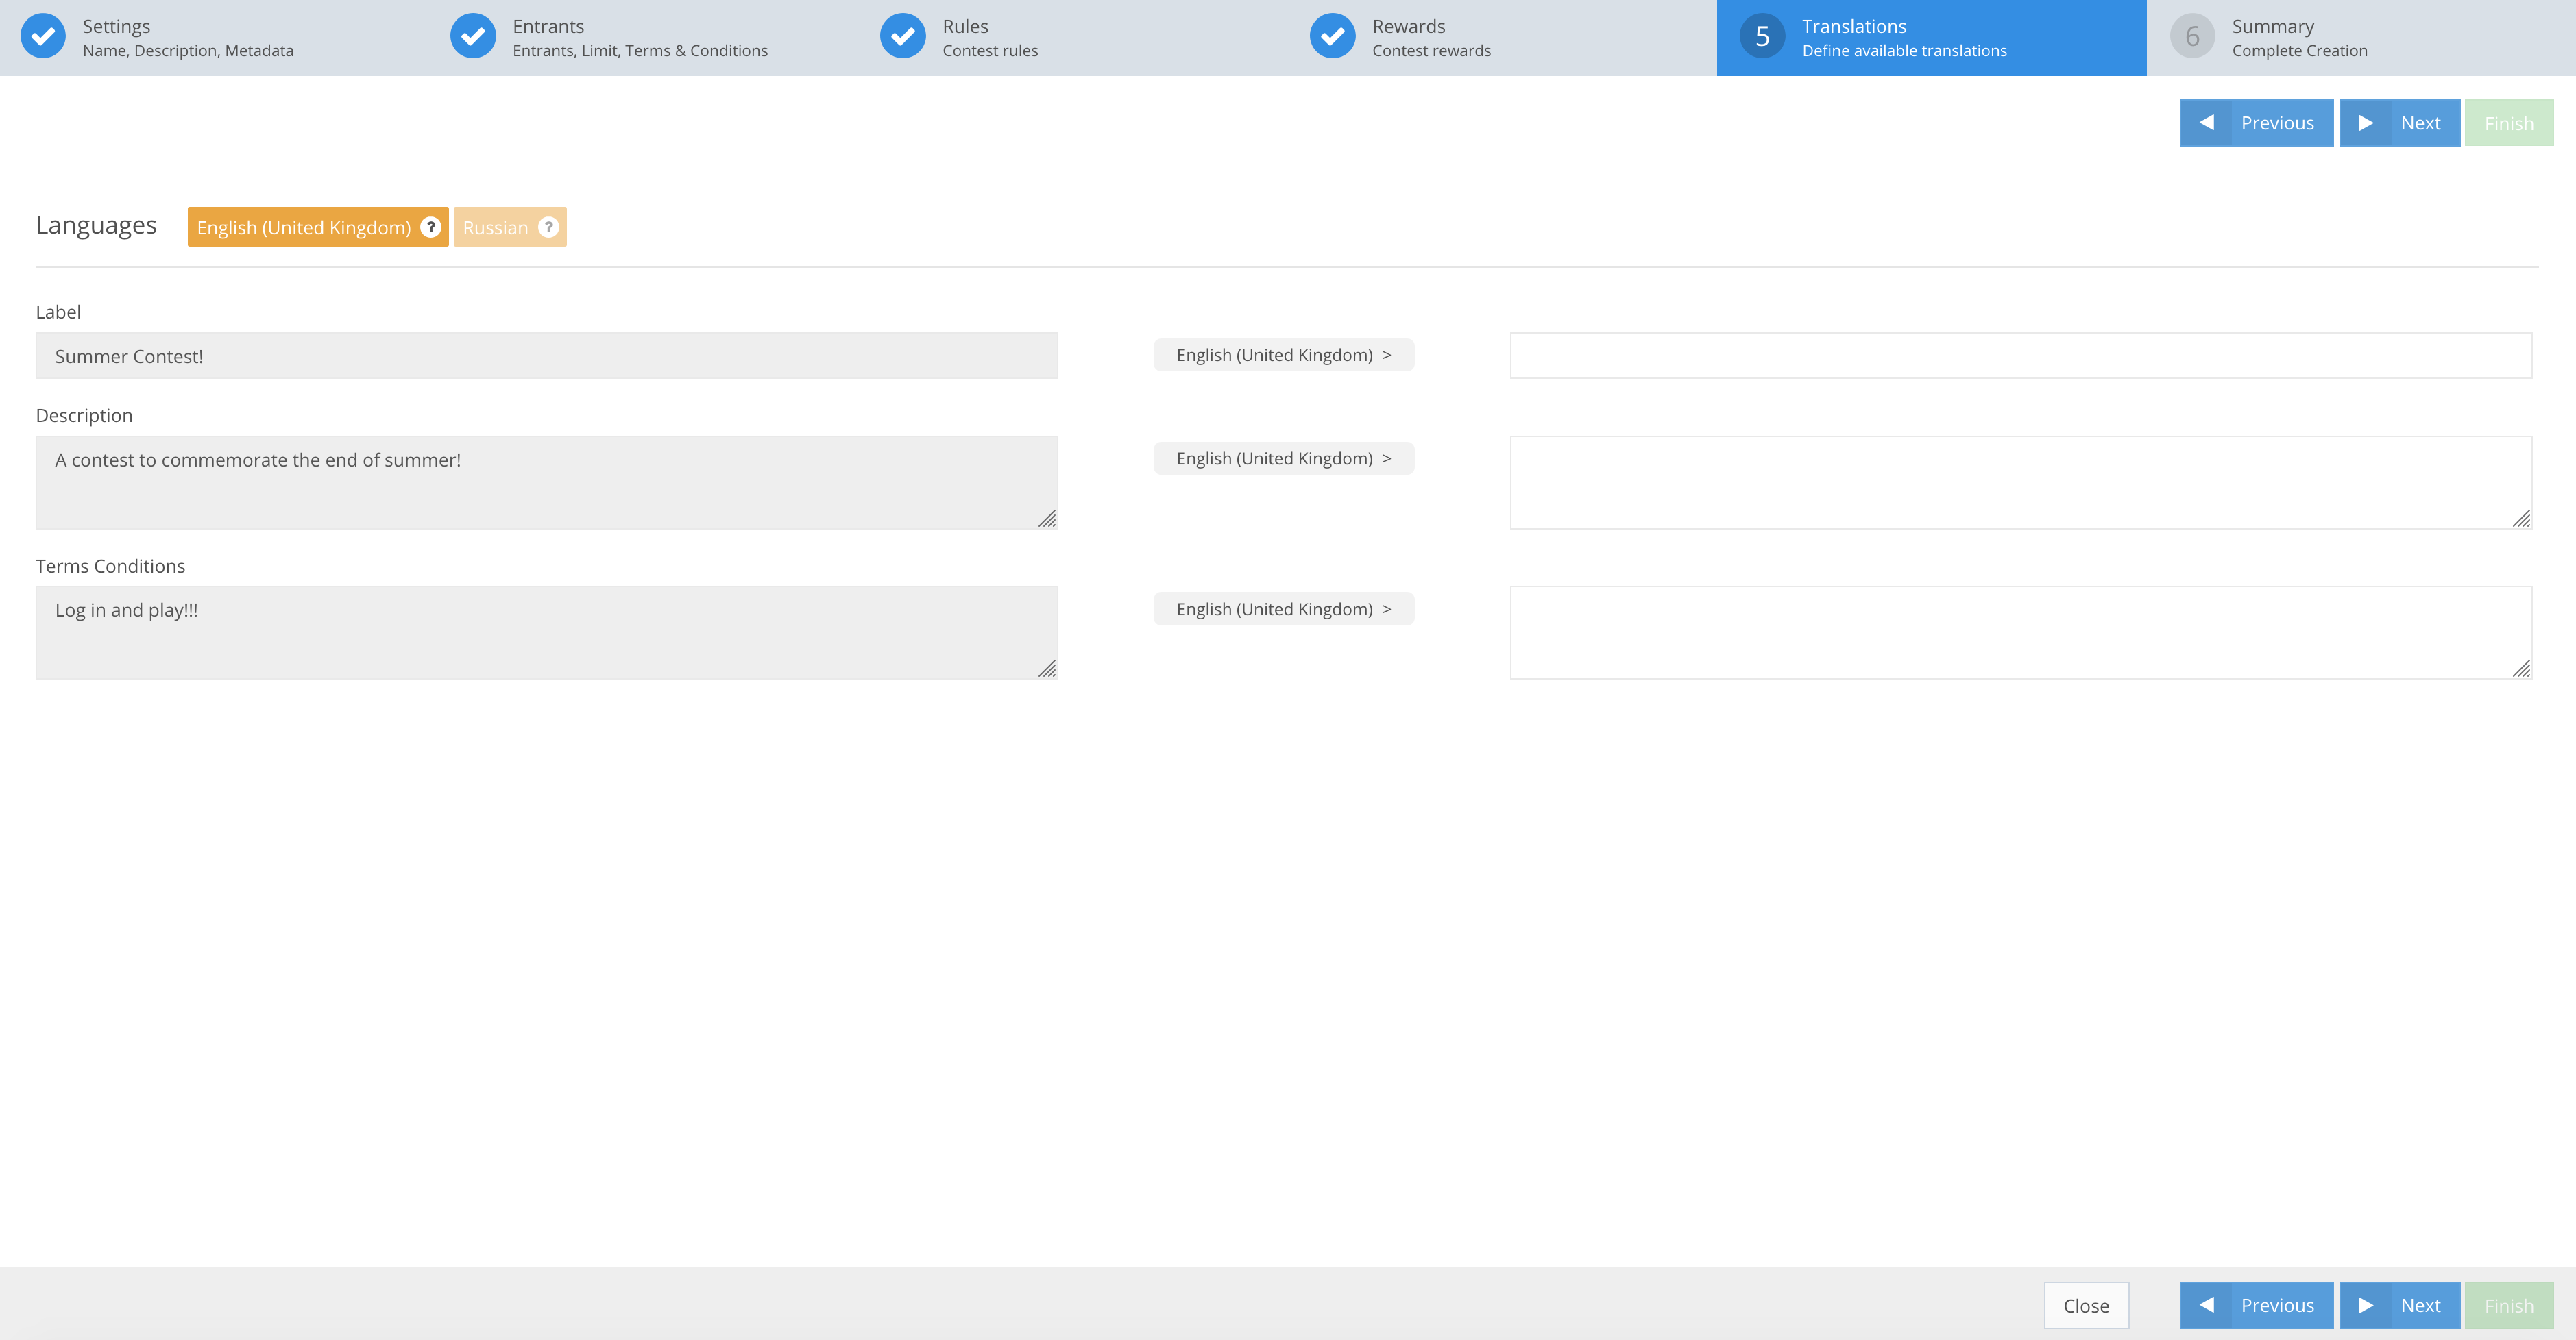Click the source Label field 'Summer Contest!'
The height and width of the screenshot is (1340, 2576).
point(547,356)
